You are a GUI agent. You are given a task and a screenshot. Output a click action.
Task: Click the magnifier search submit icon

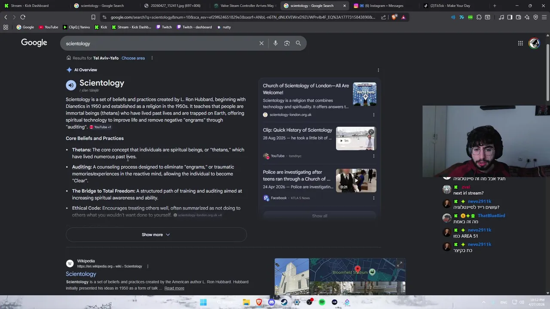298,43
